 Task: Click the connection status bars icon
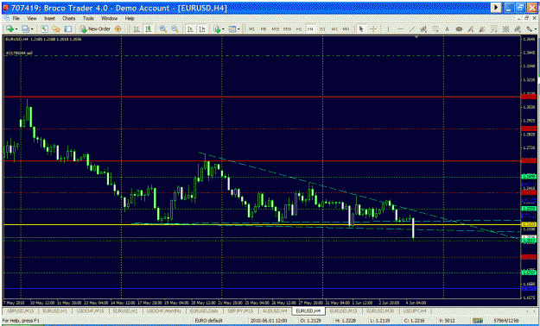coord(479,321)
